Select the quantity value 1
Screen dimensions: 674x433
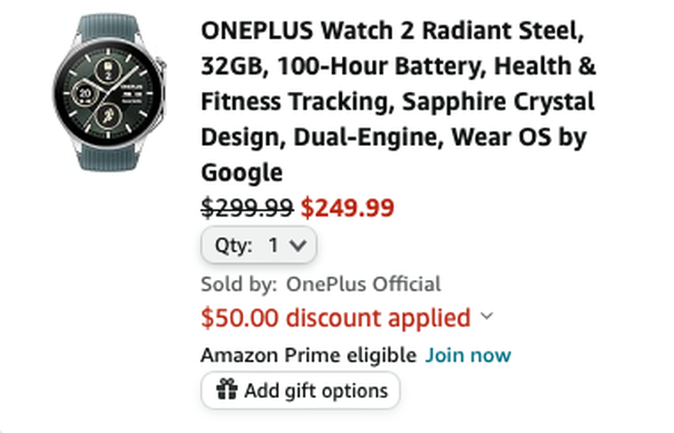[274, 246]
